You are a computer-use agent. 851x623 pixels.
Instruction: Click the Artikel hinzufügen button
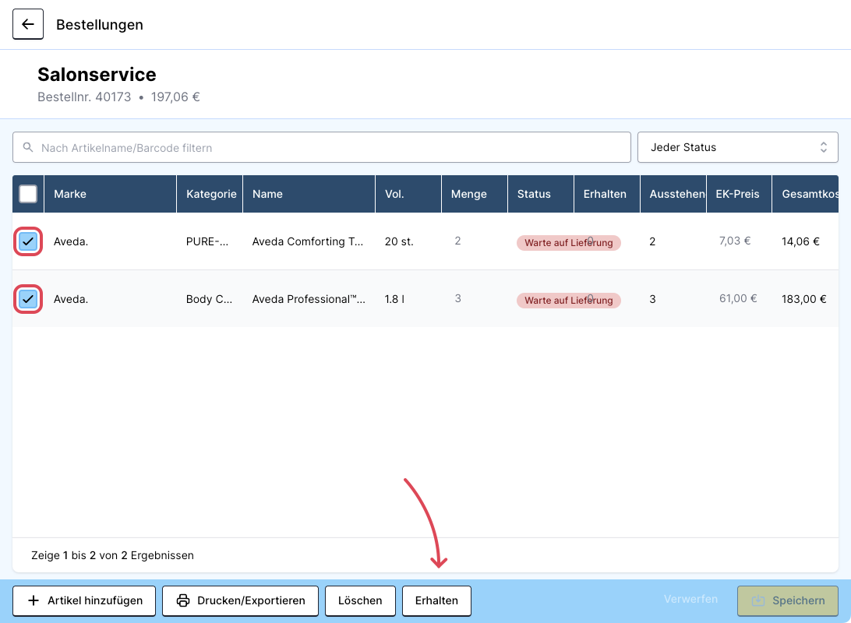point(84,600)
